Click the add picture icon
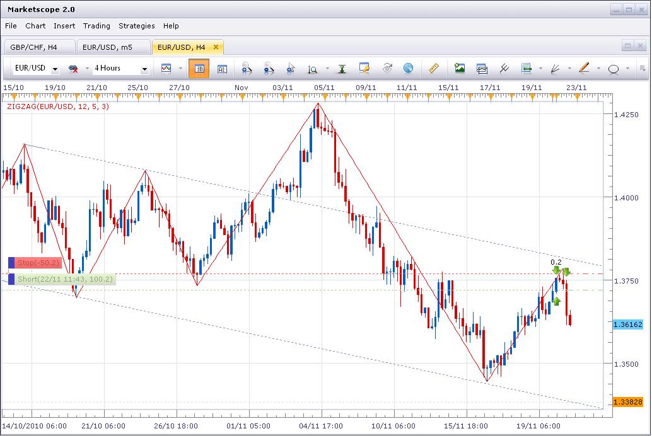Image resolution: width=652 pixels, height=436 pixels. 460,68
